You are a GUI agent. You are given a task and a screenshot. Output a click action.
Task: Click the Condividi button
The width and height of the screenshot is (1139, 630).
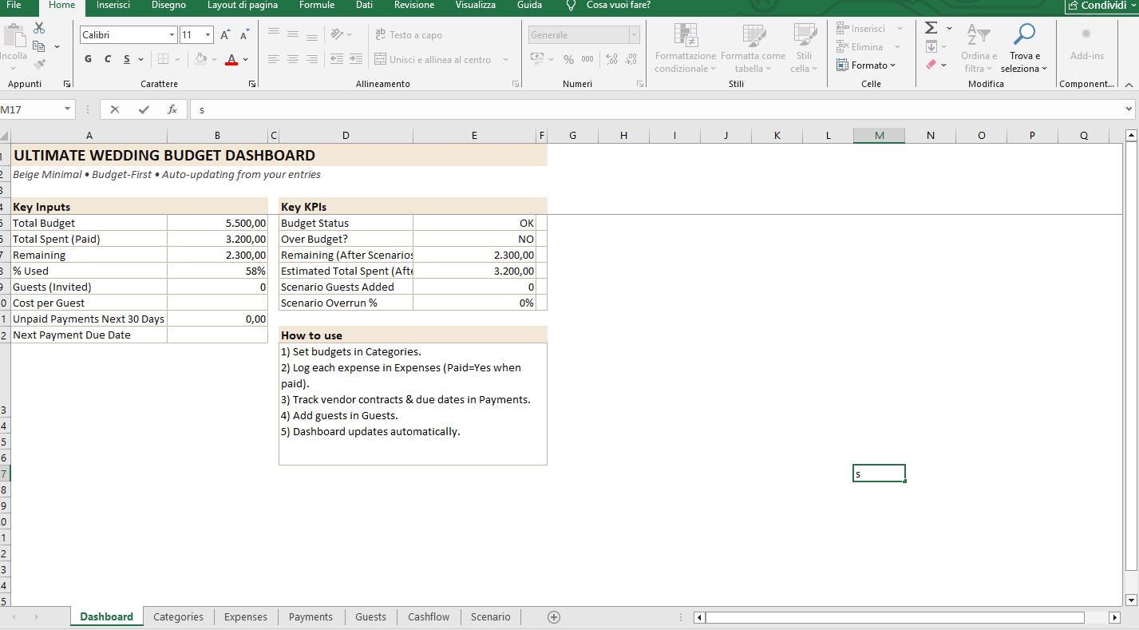(x=1102, y=6)
